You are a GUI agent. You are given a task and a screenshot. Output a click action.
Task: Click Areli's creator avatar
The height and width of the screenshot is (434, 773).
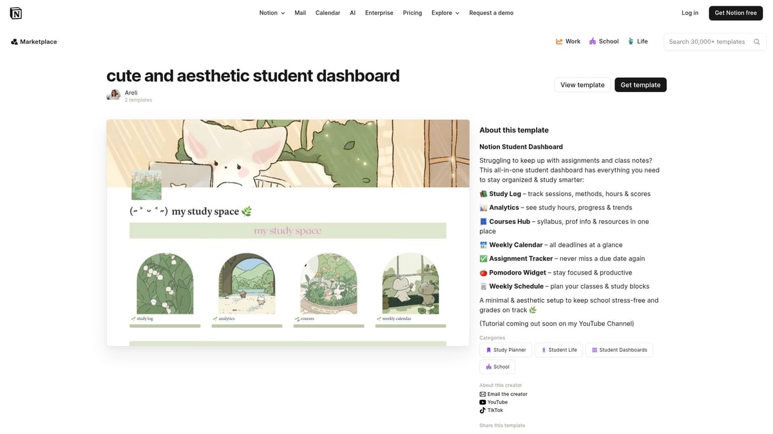point(113,95)
